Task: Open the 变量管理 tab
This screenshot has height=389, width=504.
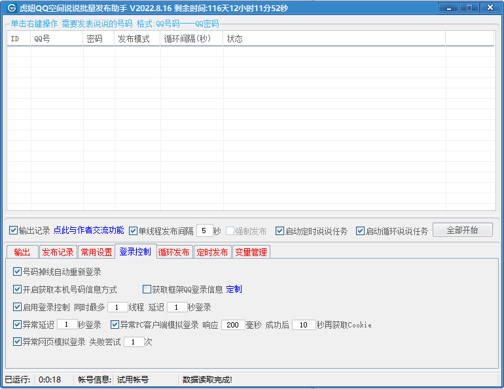Action: point(251,252)
